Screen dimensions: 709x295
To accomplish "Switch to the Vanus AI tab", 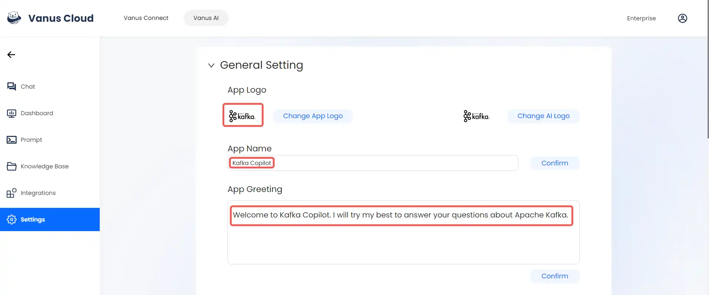I will (206, 18).
